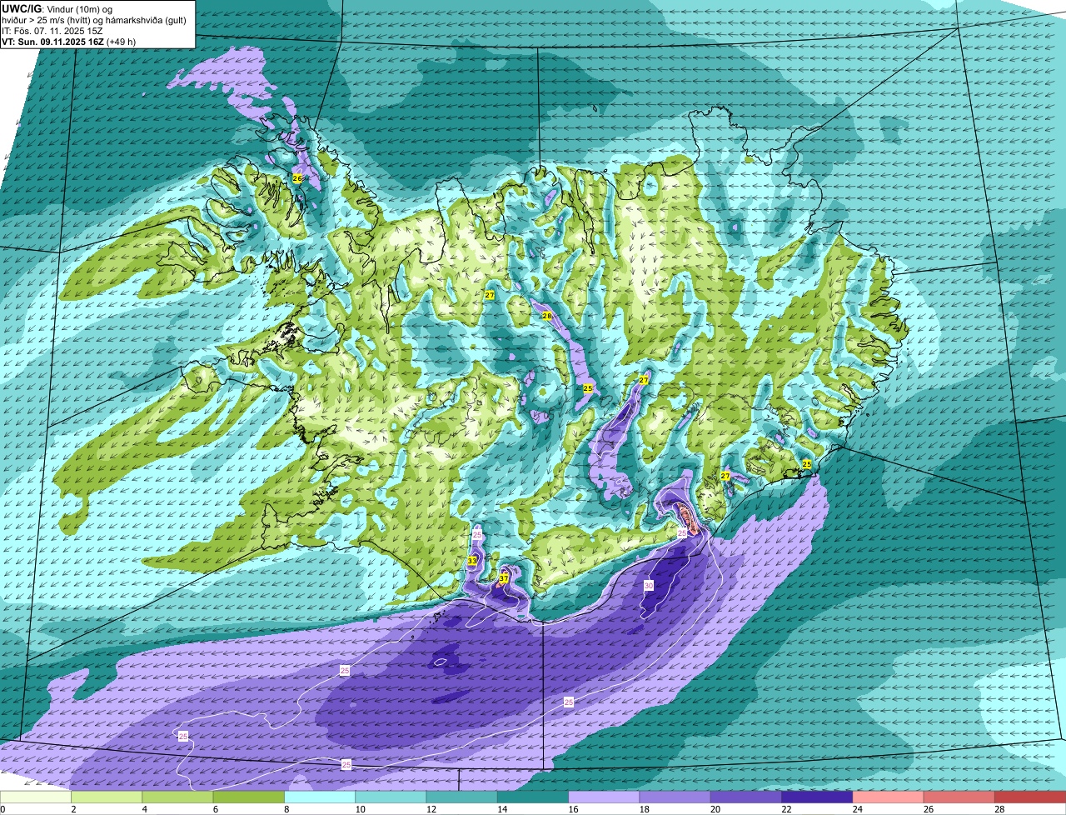Click the 8–10 m/s pale cyan legend swatch
Image resolution: width=1066 pixels, height=815 pixels.
[x=320, y=797]
